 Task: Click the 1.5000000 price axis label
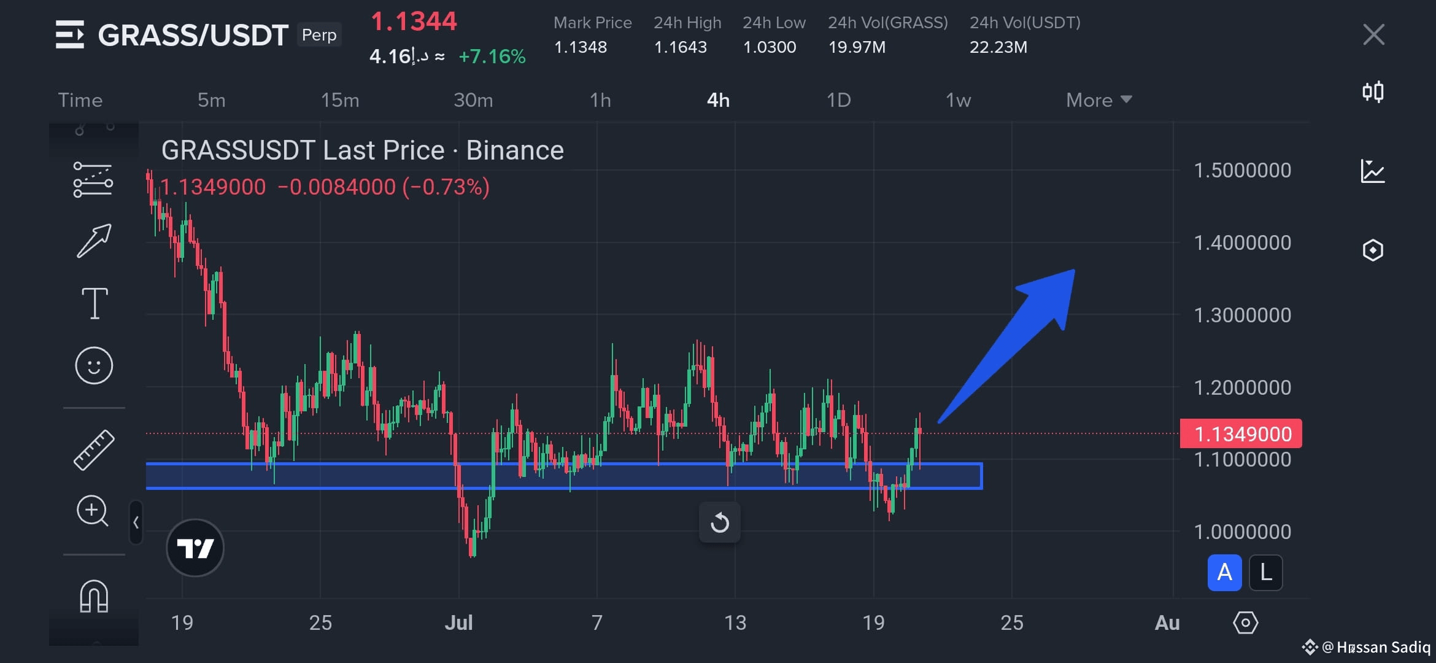1242,170
